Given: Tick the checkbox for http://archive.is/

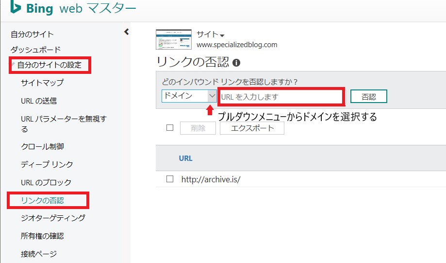Looking at the screenshot, I should [170, 179].
